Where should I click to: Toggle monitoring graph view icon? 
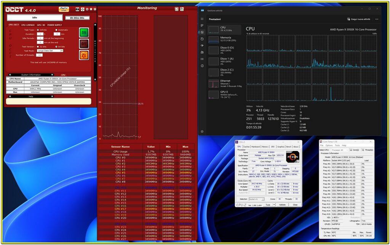point(177,9)
